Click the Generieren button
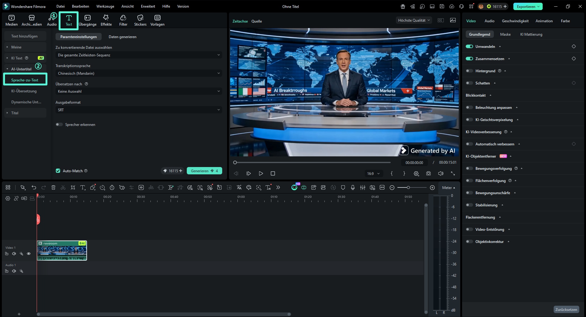586x317 pixels. coord(204,171)
